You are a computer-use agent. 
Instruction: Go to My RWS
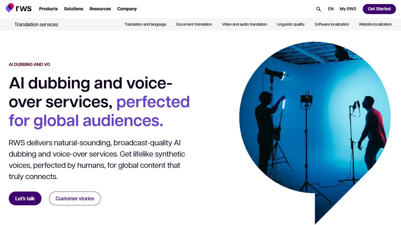coord(348,9)
